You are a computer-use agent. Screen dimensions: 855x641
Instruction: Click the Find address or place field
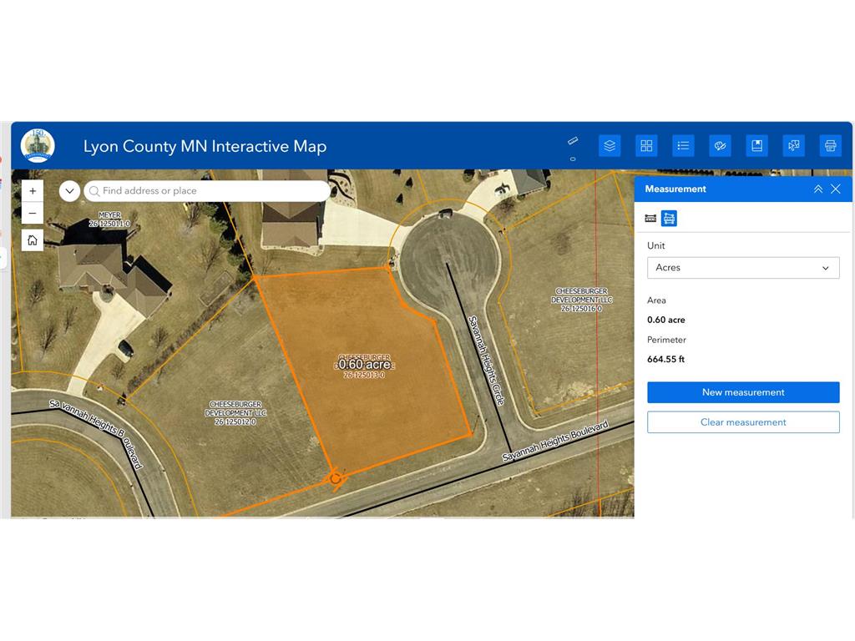[x=207, y=191]
